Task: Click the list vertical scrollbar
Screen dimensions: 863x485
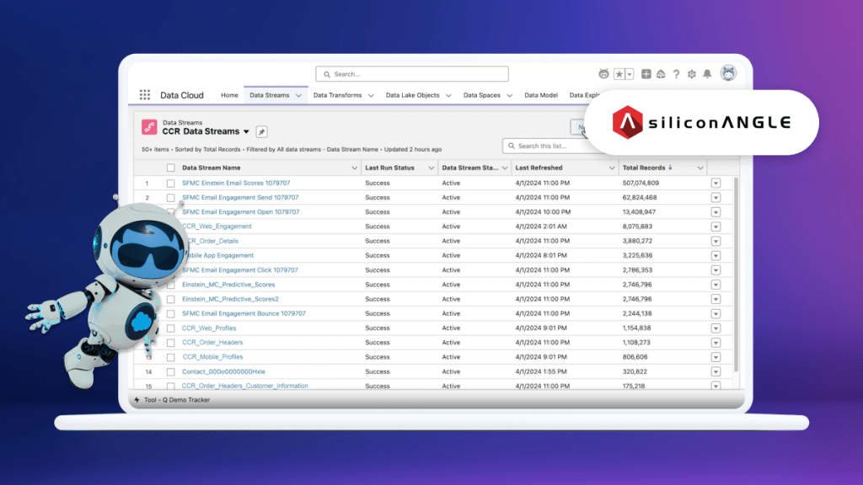Action: tap(736, 275)
